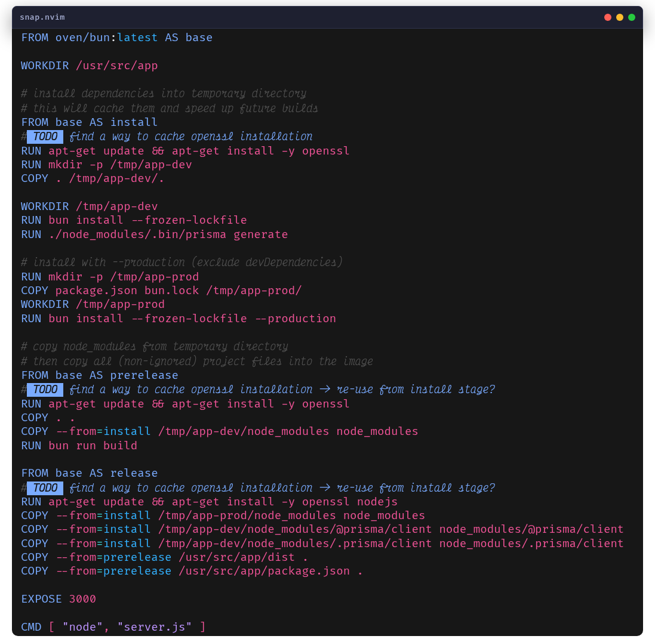Screen dimensions: 655x642
Task: Click bun.lock in the COPY instruction
Action: [171, 291]
